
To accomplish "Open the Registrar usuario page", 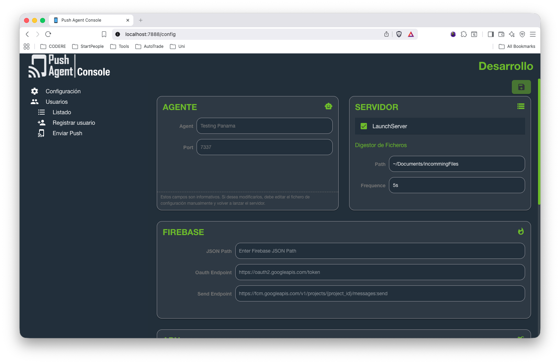I will click(x=74, y=123).
